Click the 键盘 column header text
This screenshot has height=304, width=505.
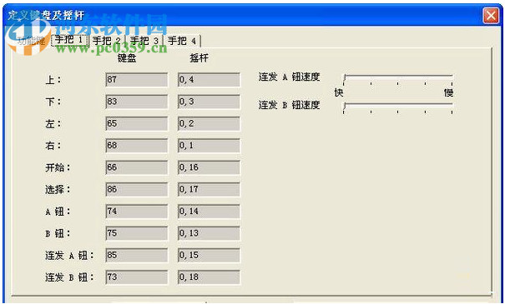click(x=127, y=58)
